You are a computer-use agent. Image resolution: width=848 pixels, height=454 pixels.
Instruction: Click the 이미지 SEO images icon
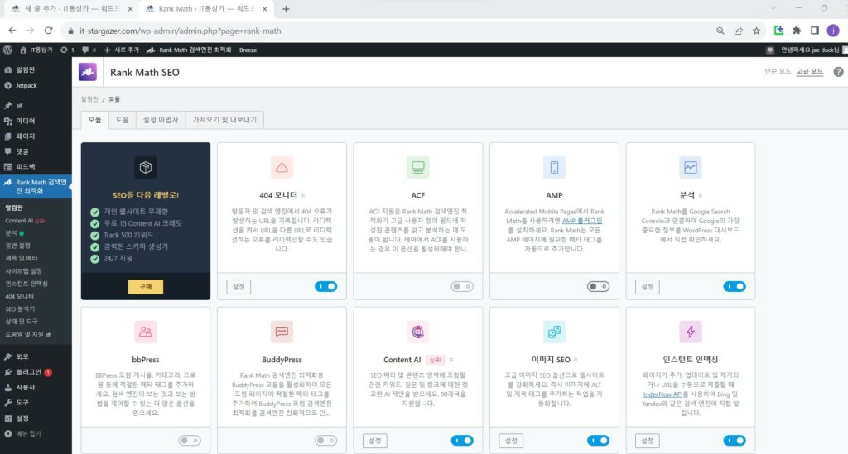tap(554, 332)
